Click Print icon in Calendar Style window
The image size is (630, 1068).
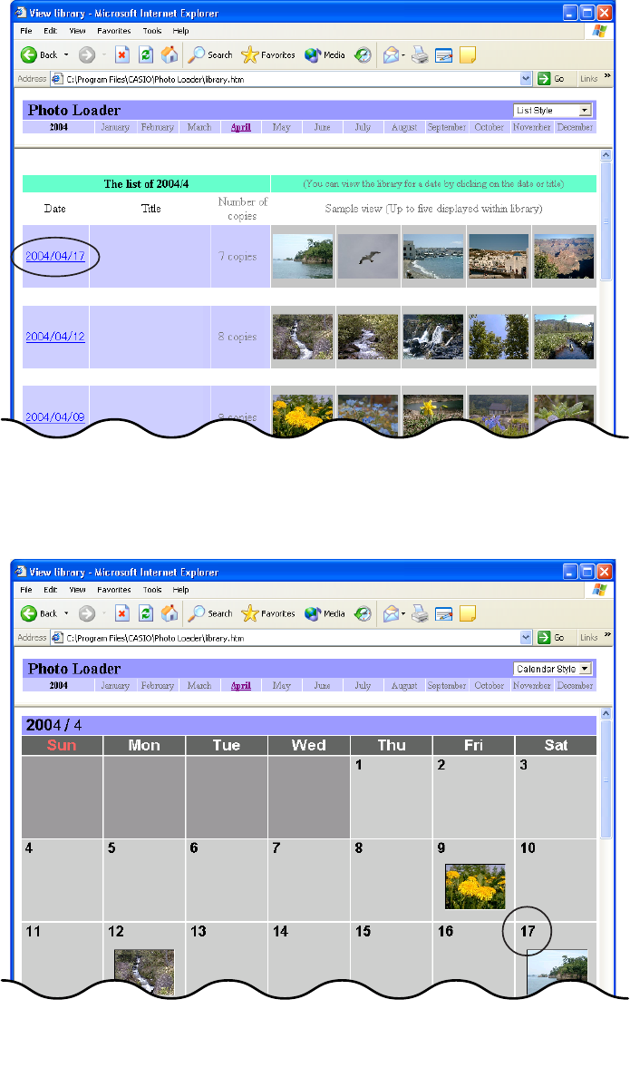[420, 613]
